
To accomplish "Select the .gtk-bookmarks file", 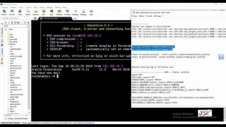I will click(x=15, y=104).
